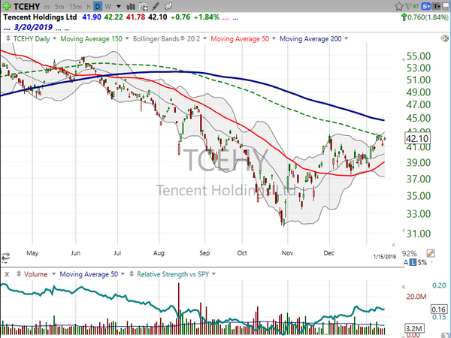Open the T template dropdown
The width and height of the screenshot is (451, 338).
click(x=437, y=6)
